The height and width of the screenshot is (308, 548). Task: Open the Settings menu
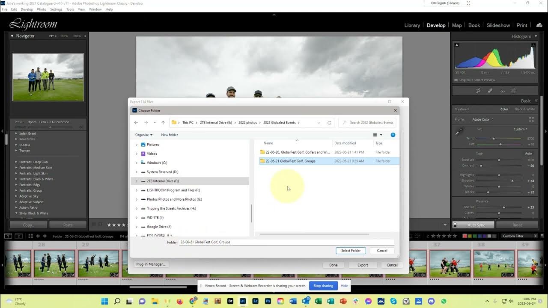pos(56,9)
